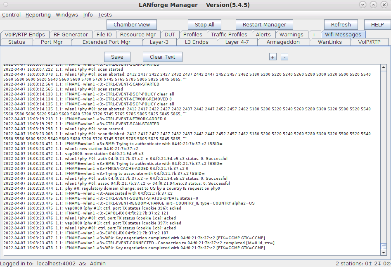Switch to DUT tab
This screenshot has height=267, width=391.
tap(170, 34)
